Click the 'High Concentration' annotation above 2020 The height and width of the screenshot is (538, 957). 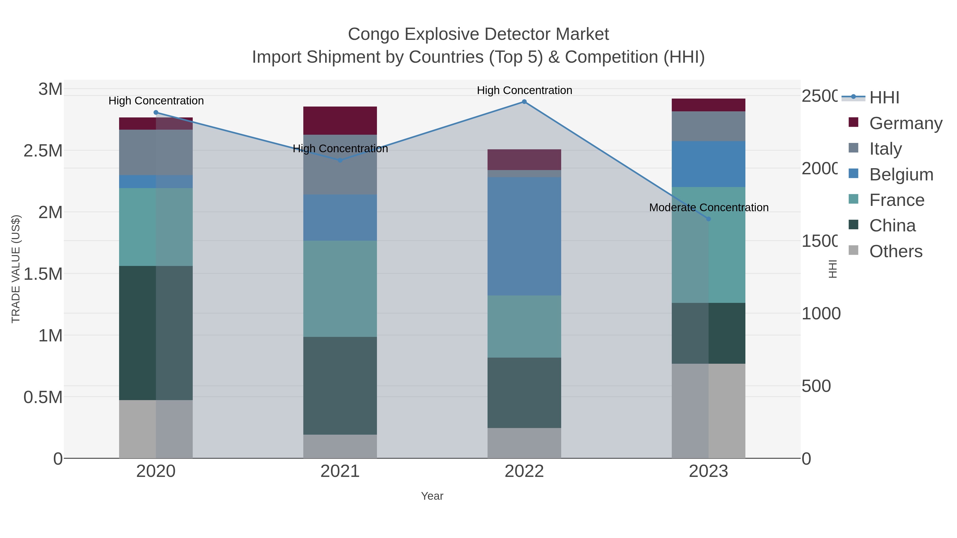[156, 101]
